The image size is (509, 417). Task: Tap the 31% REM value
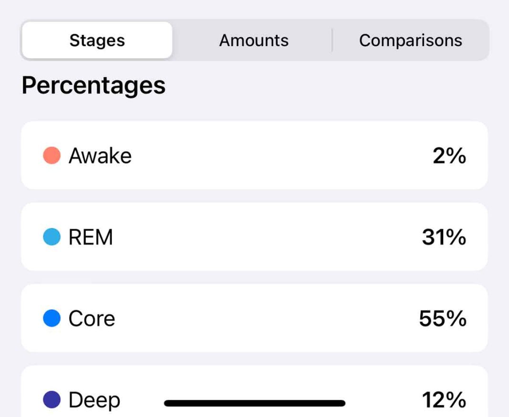click(x=445, y=237)
